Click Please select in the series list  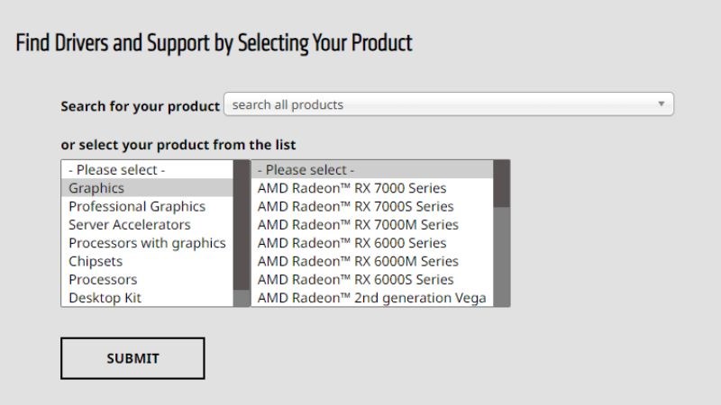(x=306, y=169)
